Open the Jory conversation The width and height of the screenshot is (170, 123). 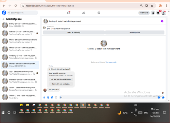[20, 73]
